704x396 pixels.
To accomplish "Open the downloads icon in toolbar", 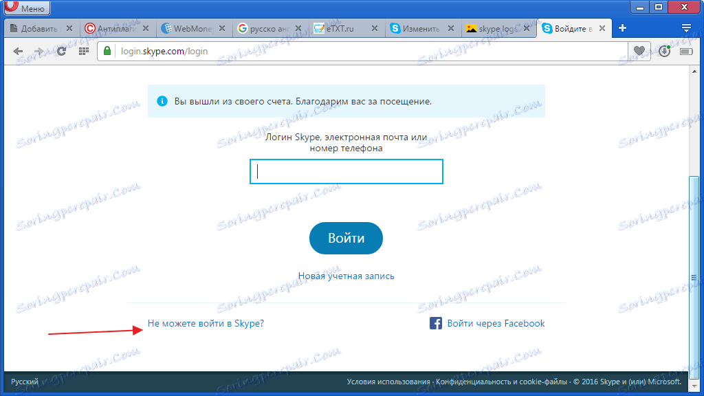I will (665, 51).
